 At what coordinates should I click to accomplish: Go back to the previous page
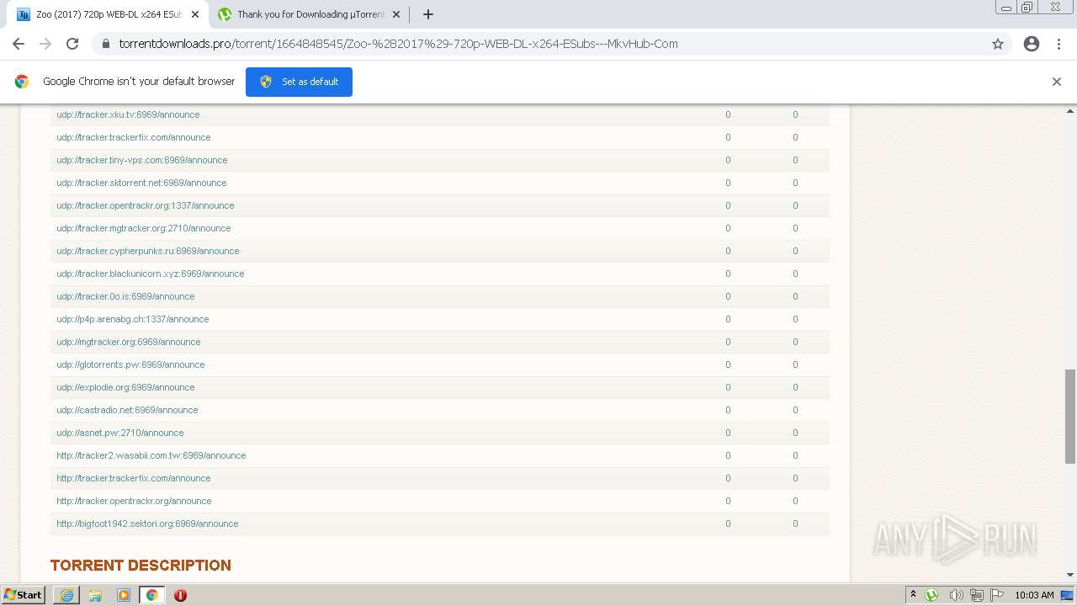(x=19, y=44)
